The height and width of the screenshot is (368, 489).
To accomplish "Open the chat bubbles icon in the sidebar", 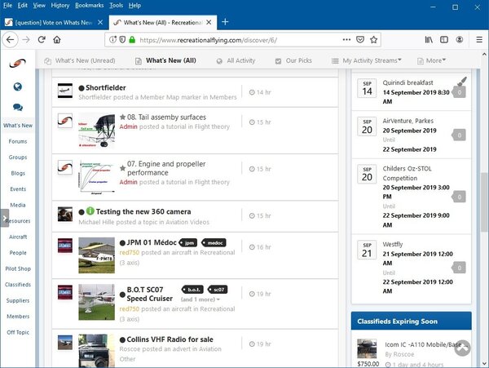I will [17, 107].
